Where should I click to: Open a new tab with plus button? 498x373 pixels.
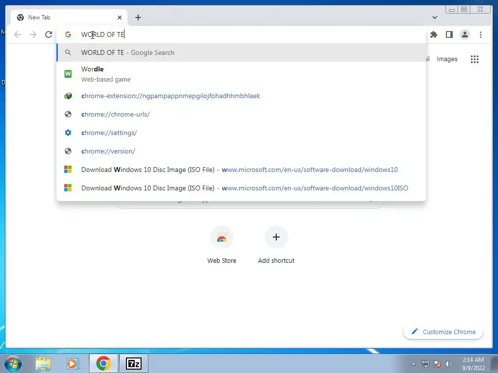138,17
